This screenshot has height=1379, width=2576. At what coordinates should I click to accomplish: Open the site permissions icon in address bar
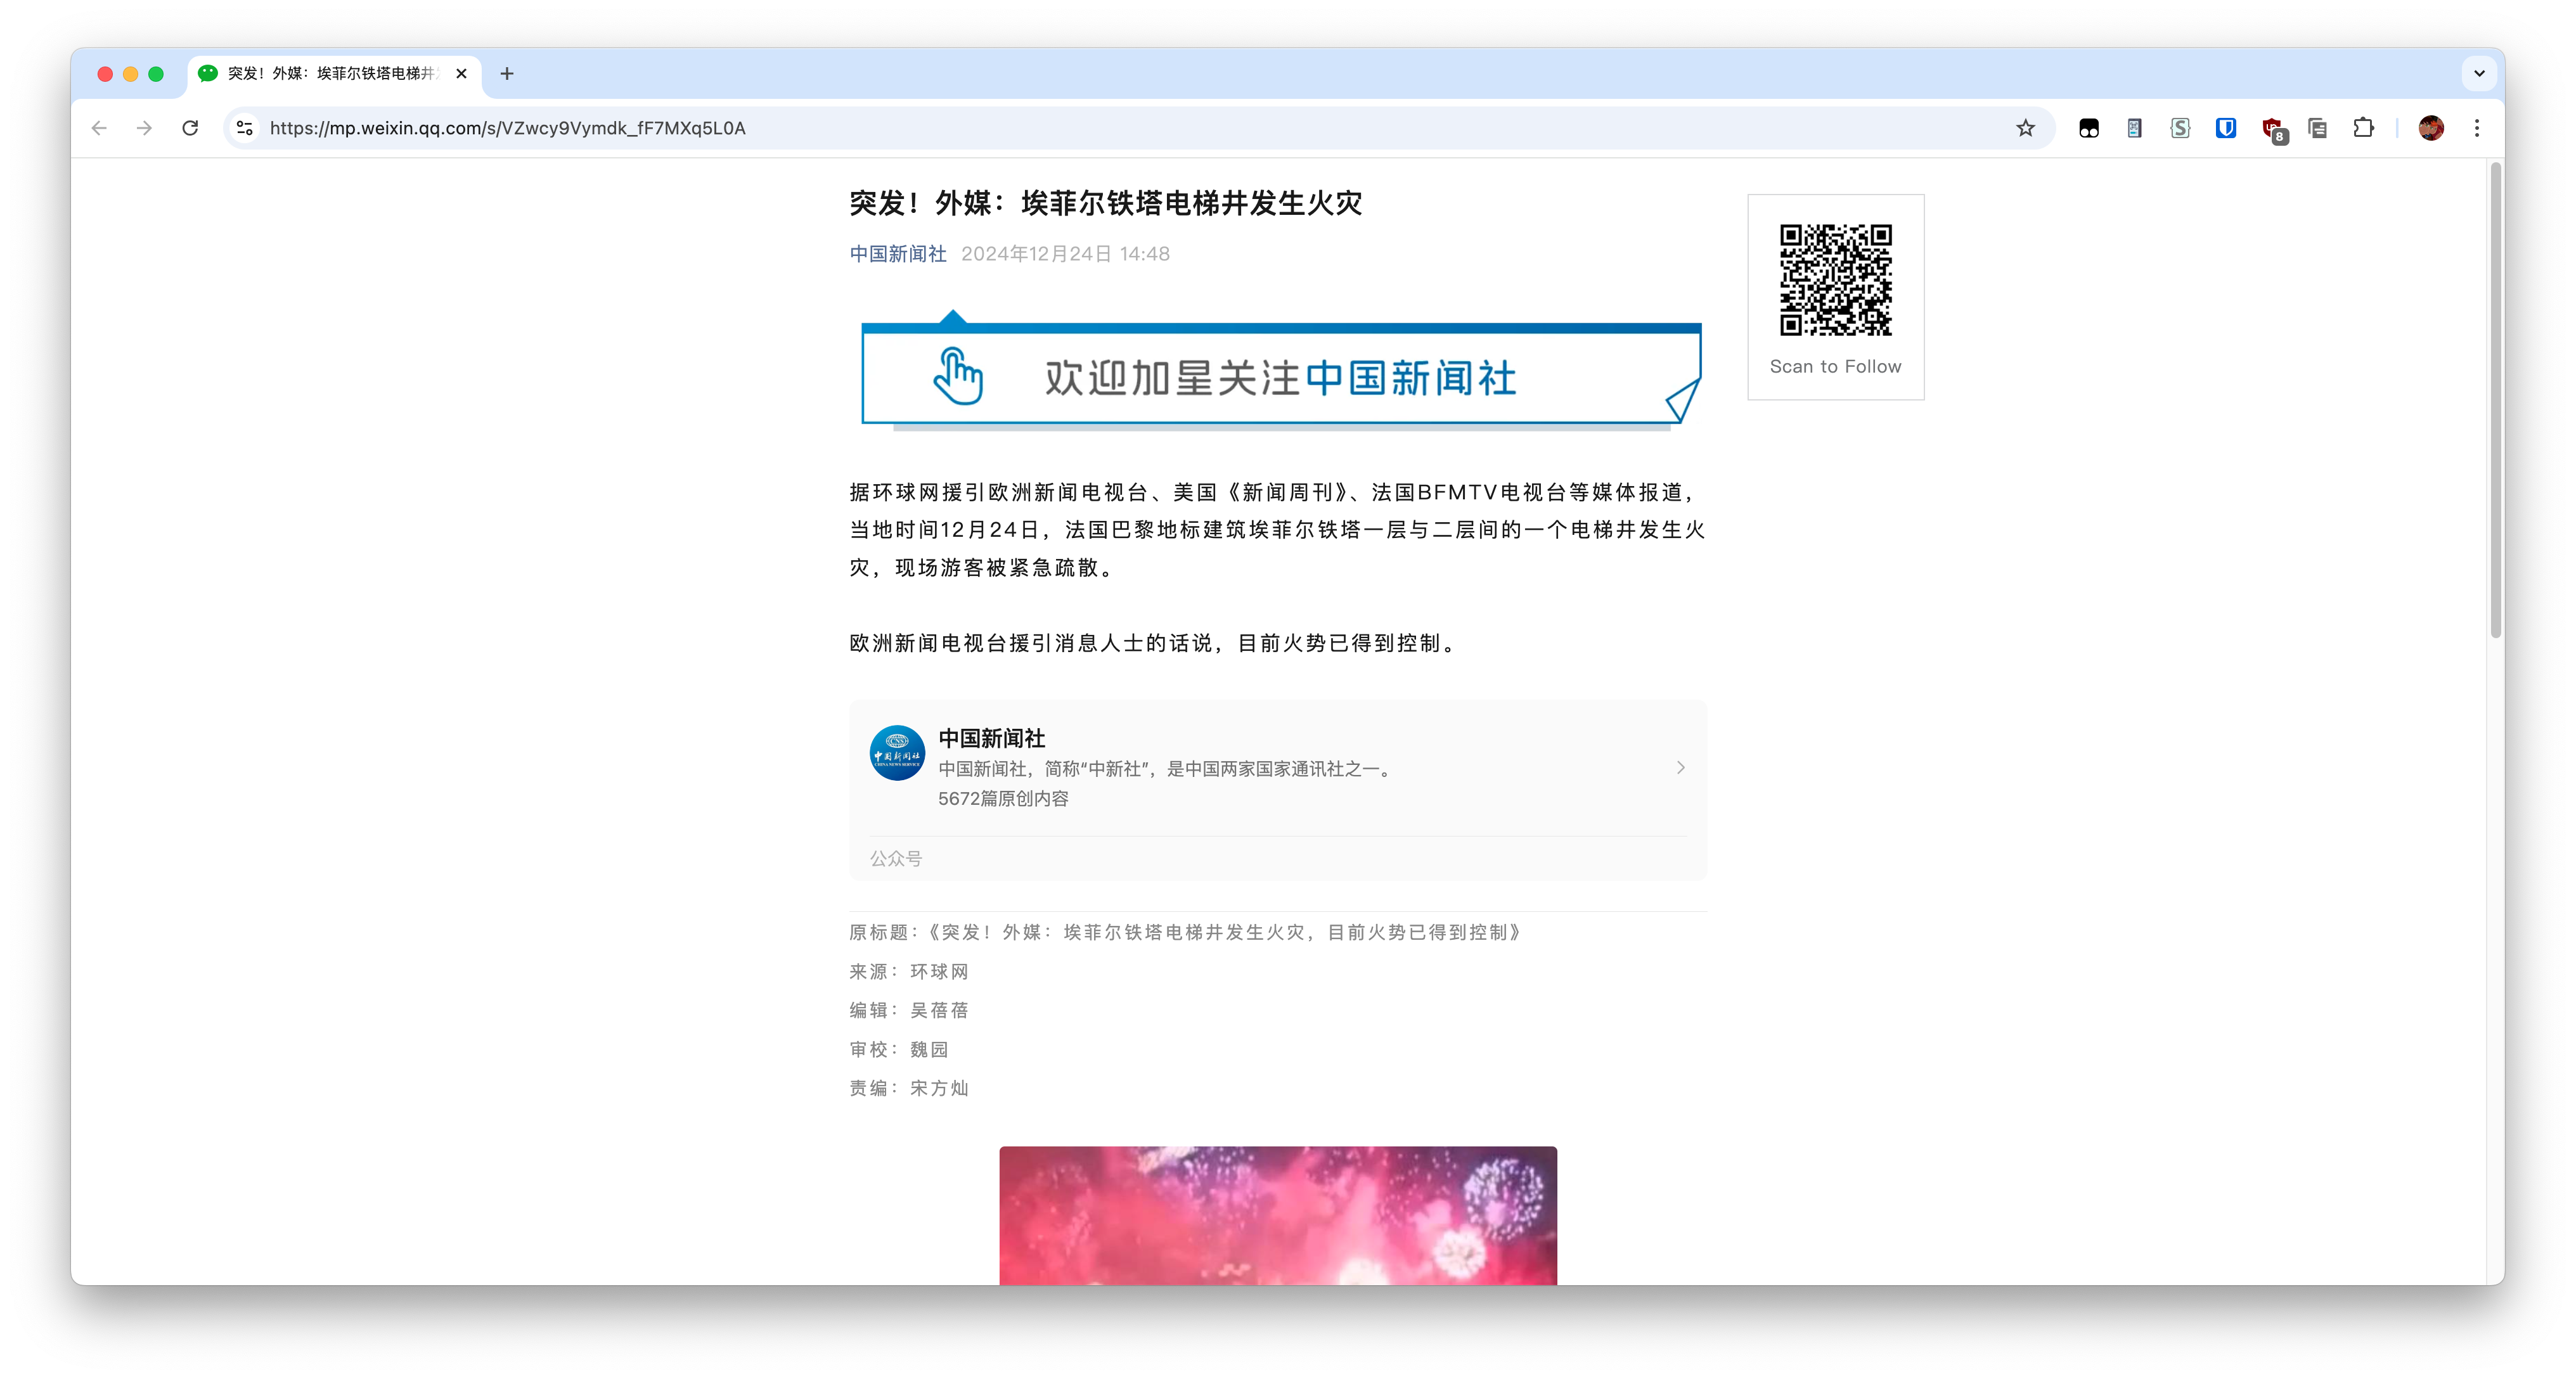coord(243,128)
